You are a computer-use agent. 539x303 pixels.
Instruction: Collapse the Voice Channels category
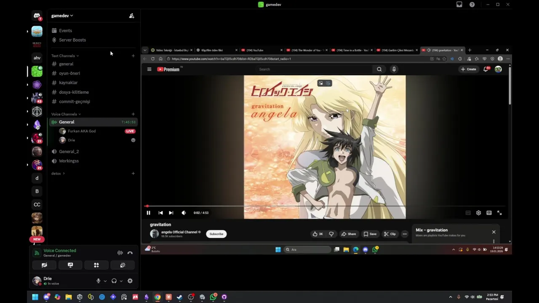tap(66, 114)
